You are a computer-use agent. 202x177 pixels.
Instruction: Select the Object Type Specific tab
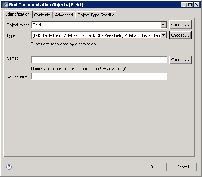[x=96, y=15]
